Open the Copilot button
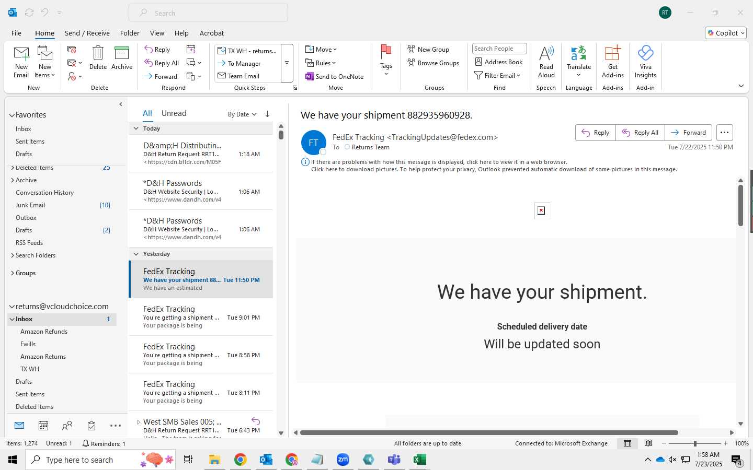753x470 pixels. [726, 33]
